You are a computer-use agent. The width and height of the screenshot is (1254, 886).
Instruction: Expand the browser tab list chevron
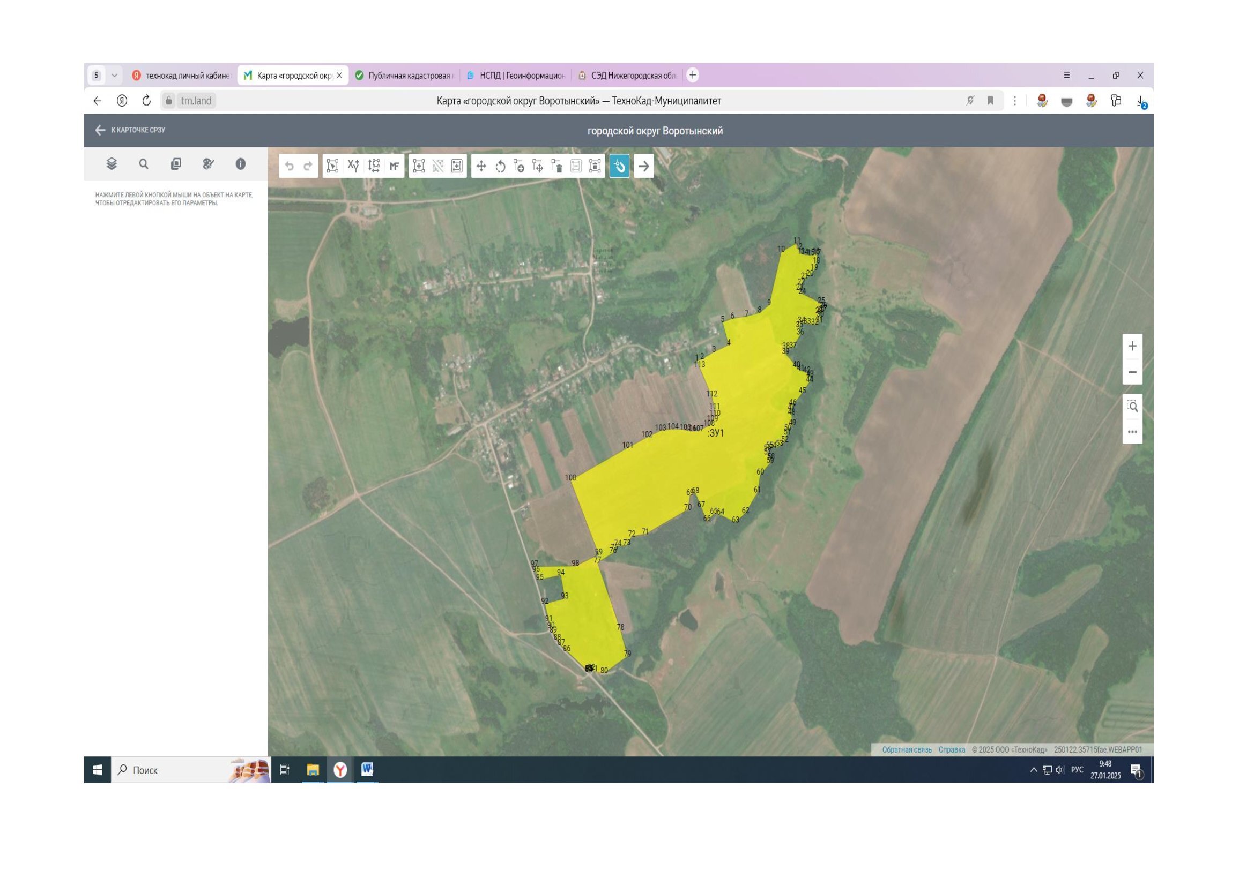click(x=114, y=76)
